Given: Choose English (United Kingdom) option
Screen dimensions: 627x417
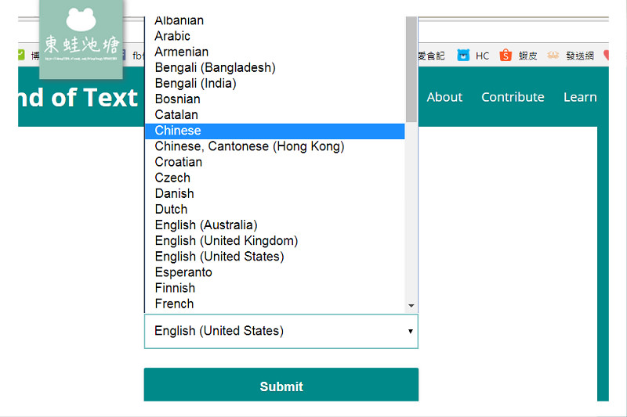Looking at the screenshot, I should tap(275, 241).
